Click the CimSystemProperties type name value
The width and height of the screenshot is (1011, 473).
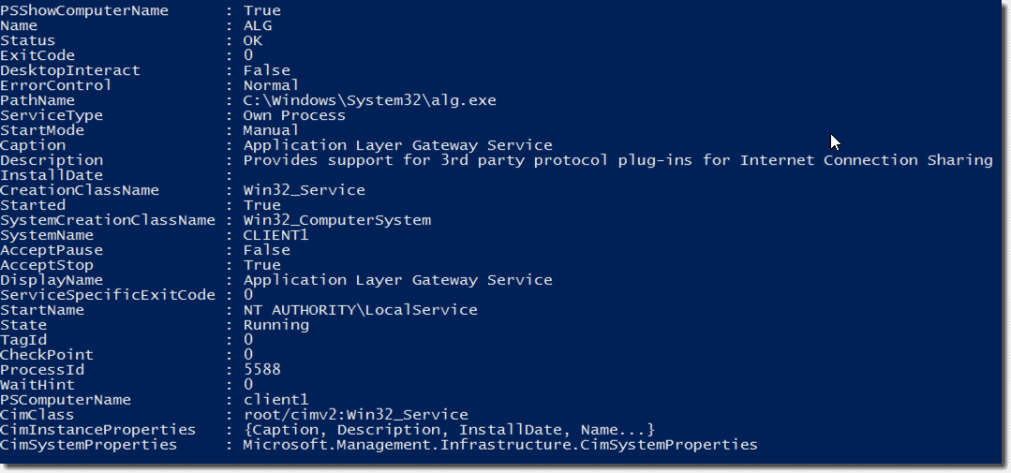point(499,445)
